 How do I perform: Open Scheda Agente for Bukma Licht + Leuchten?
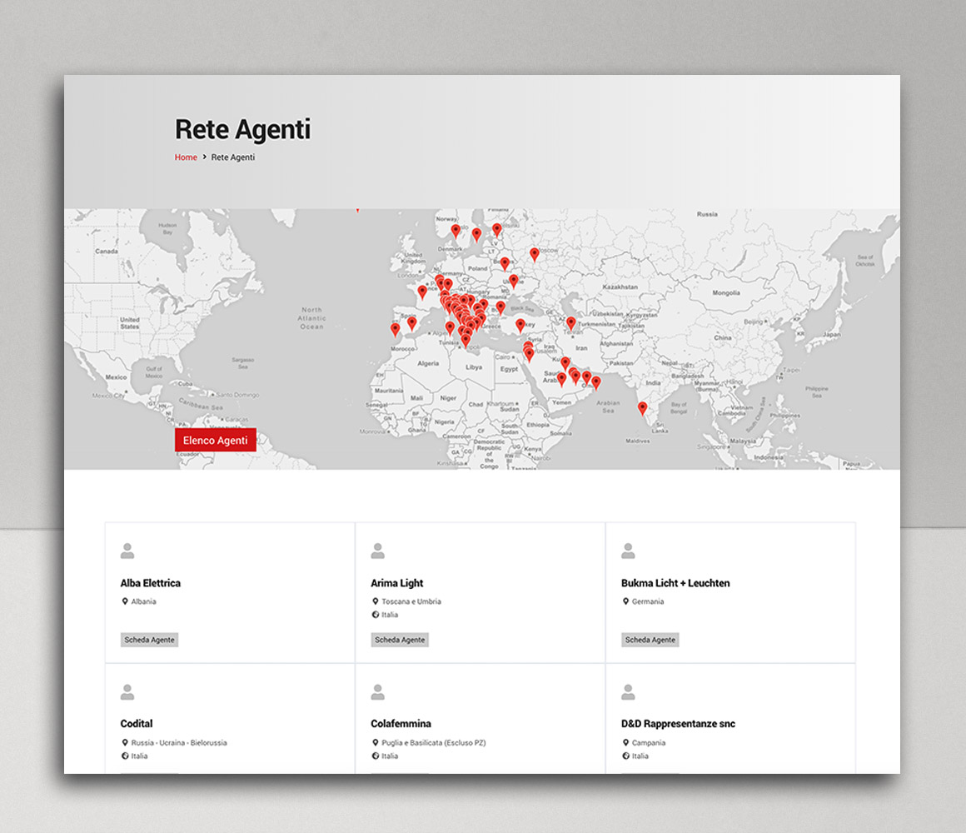click(650, 640)
